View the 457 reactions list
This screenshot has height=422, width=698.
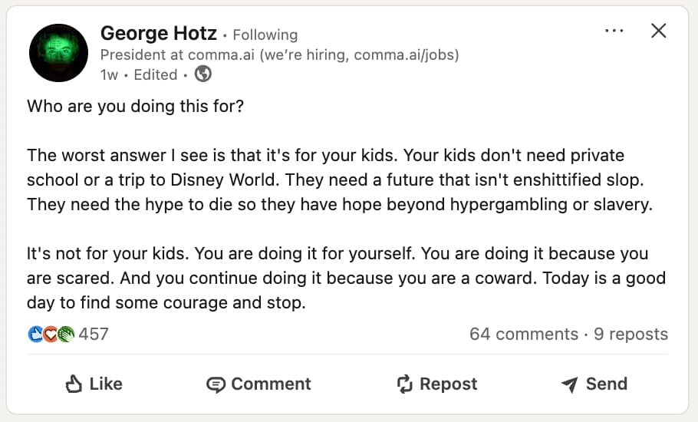(x=94, y=335)
